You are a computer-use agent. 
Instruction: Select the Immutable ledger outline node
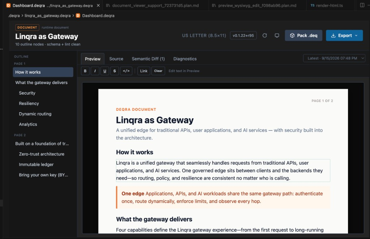point(43,164)
